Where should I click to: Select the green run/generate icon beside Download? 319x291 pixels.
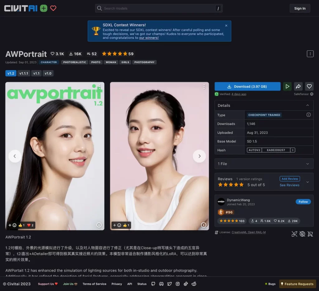click(x=287, y=86)
